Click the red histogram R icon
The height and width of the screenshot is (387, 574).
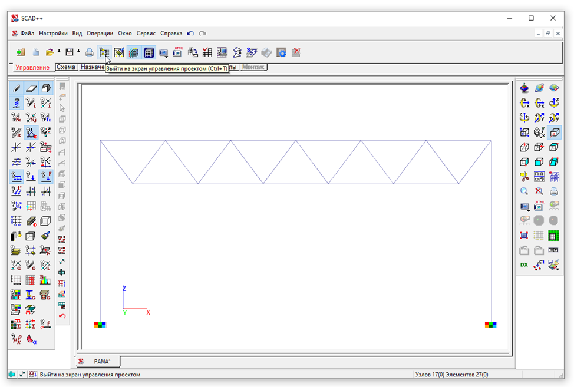point(45,280)
